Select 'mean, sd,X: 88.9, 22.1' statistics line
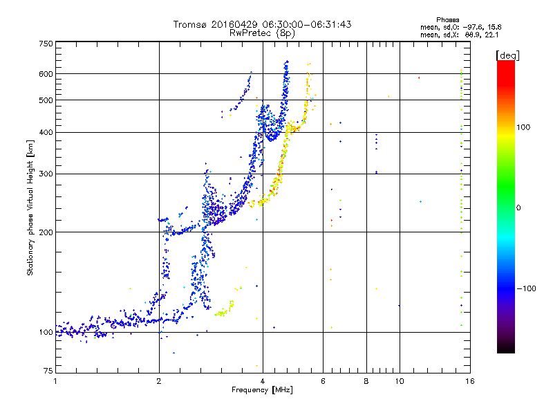 [x=459, y=35]
